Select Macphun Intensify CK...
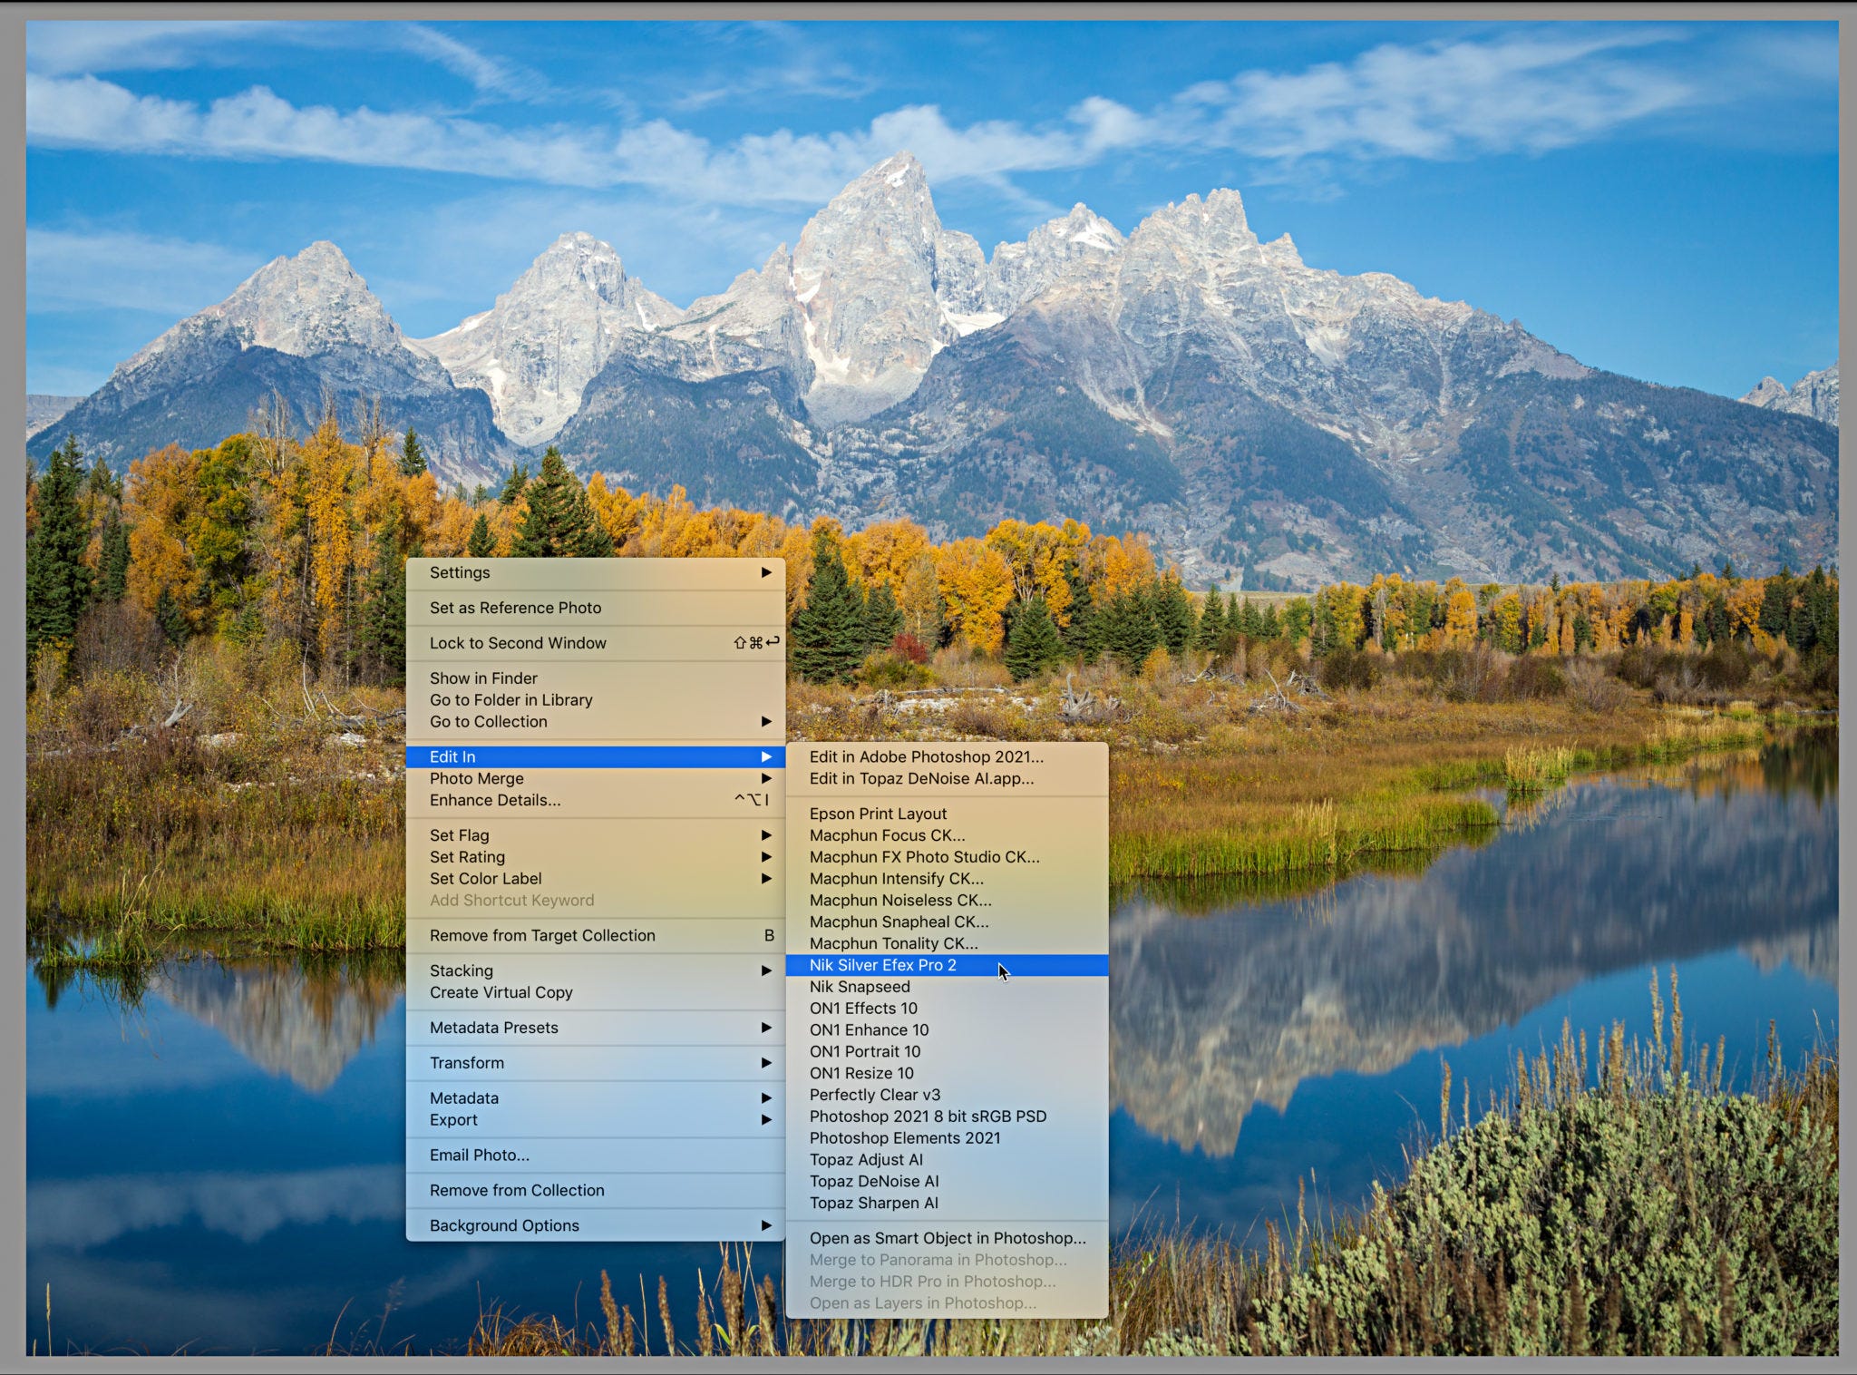Image resolution: width=1857 pixels, height=1375 pixels. click(947, 879)
